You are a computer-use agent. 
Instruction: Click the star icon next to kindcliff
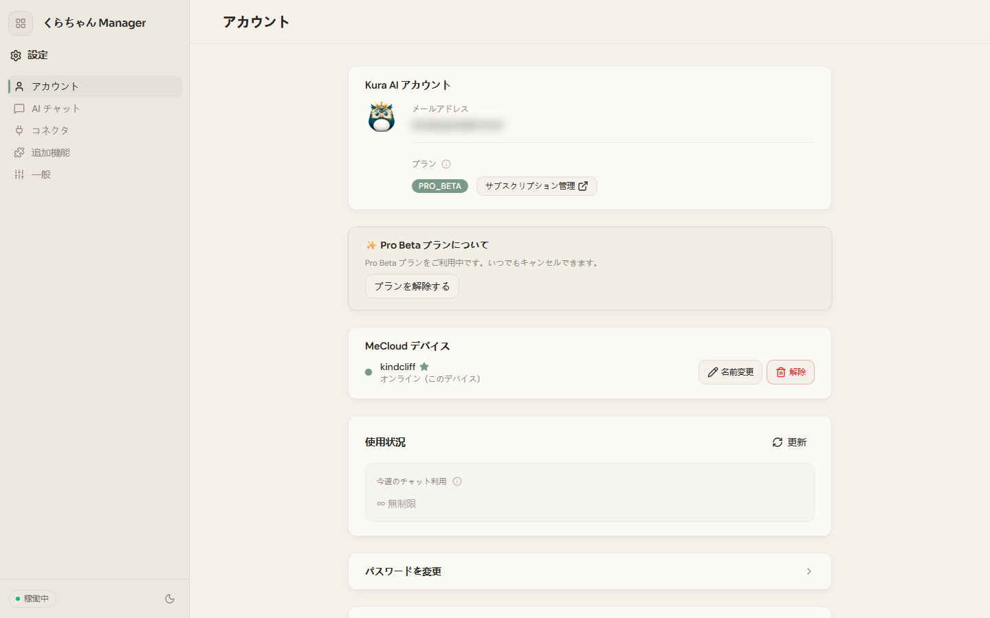pos(424,367)
